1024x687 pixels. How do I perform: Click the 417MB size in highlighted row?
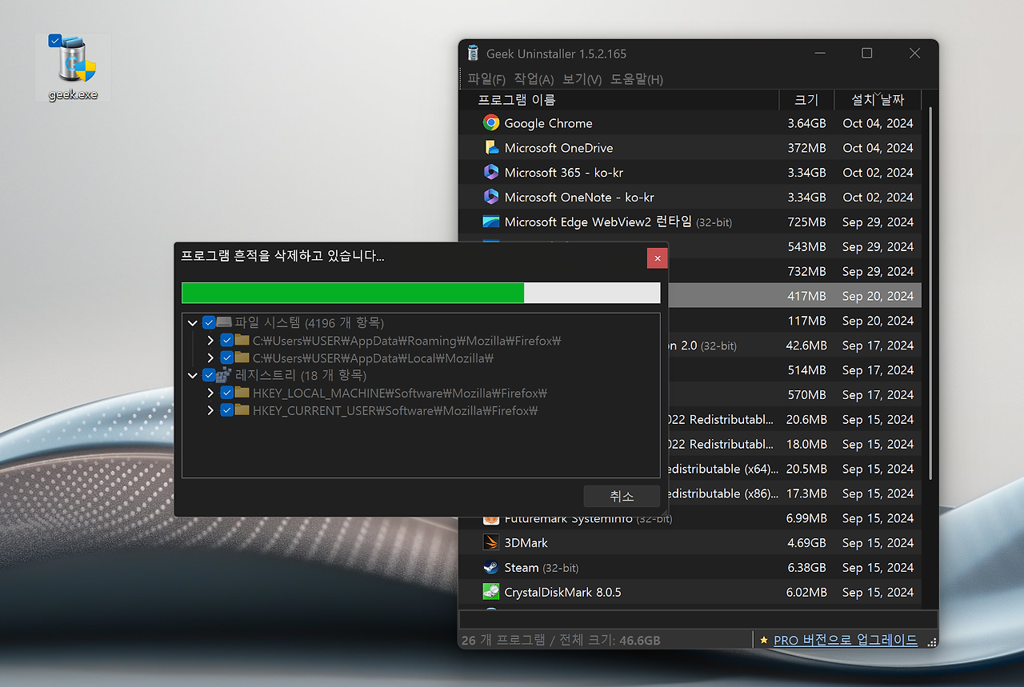click(x=806, y=296)
